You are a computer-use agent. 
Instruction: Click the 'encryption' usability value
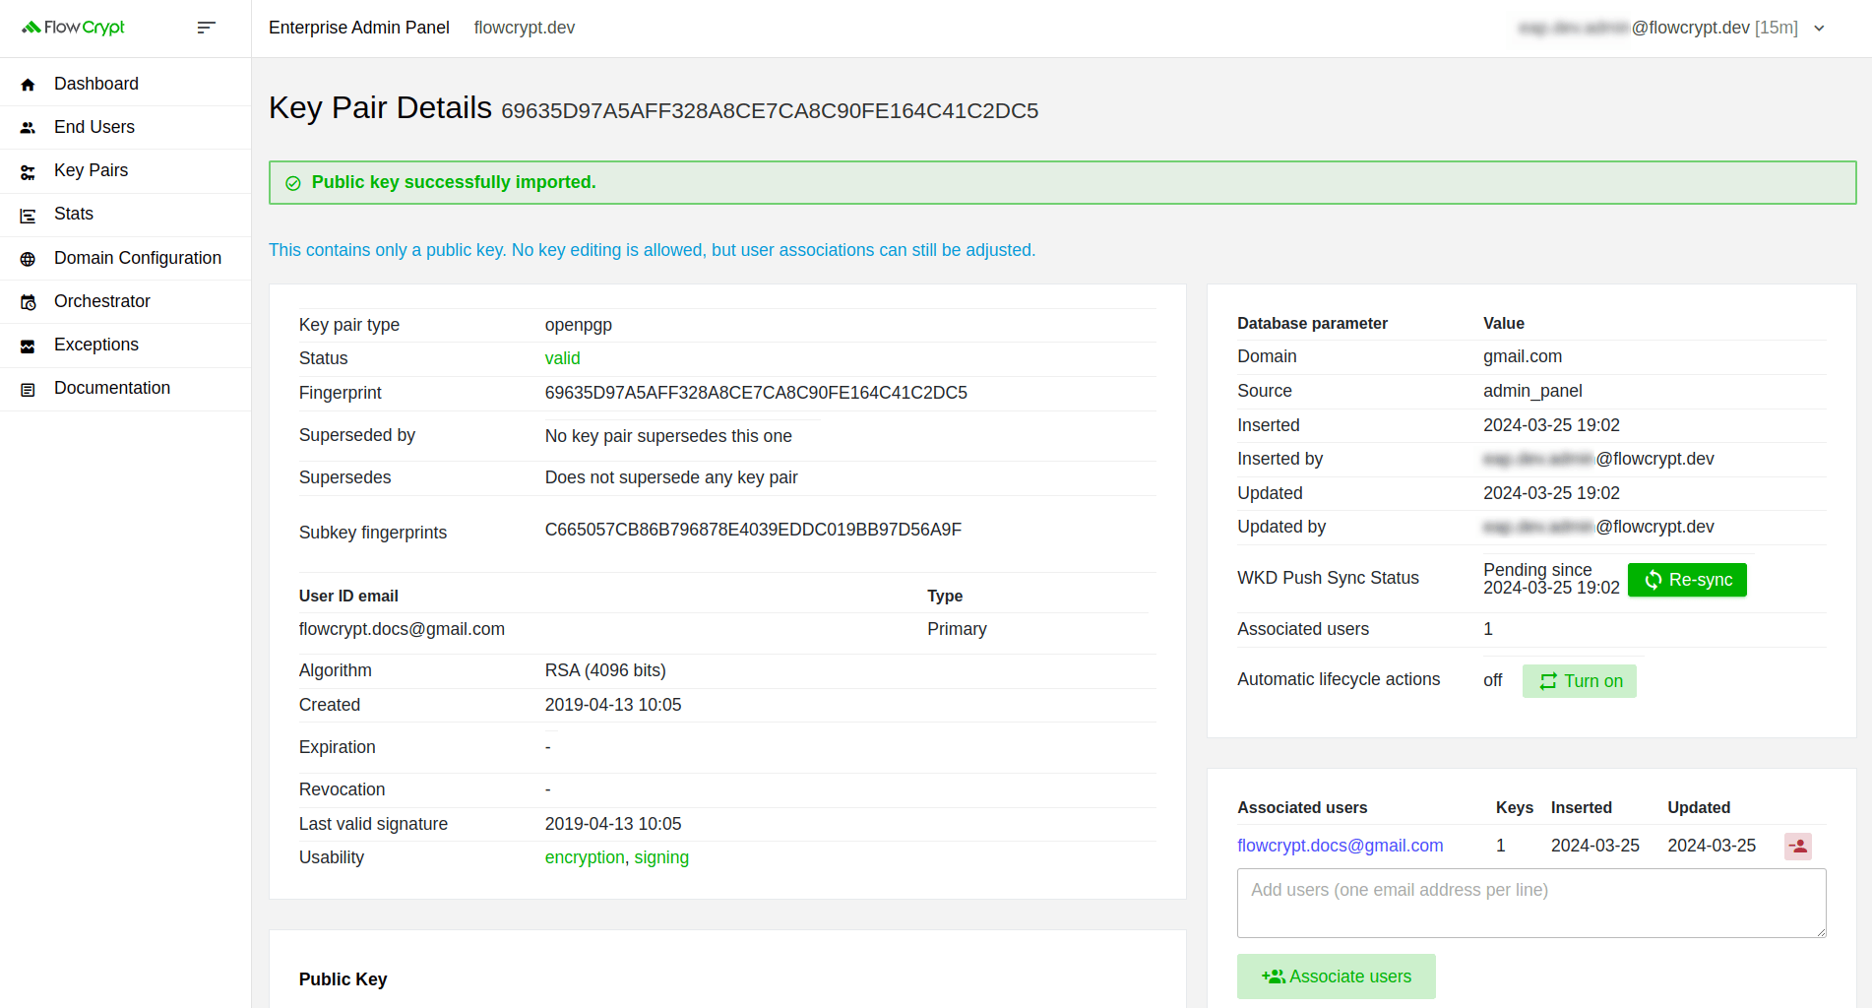[585, 857]
